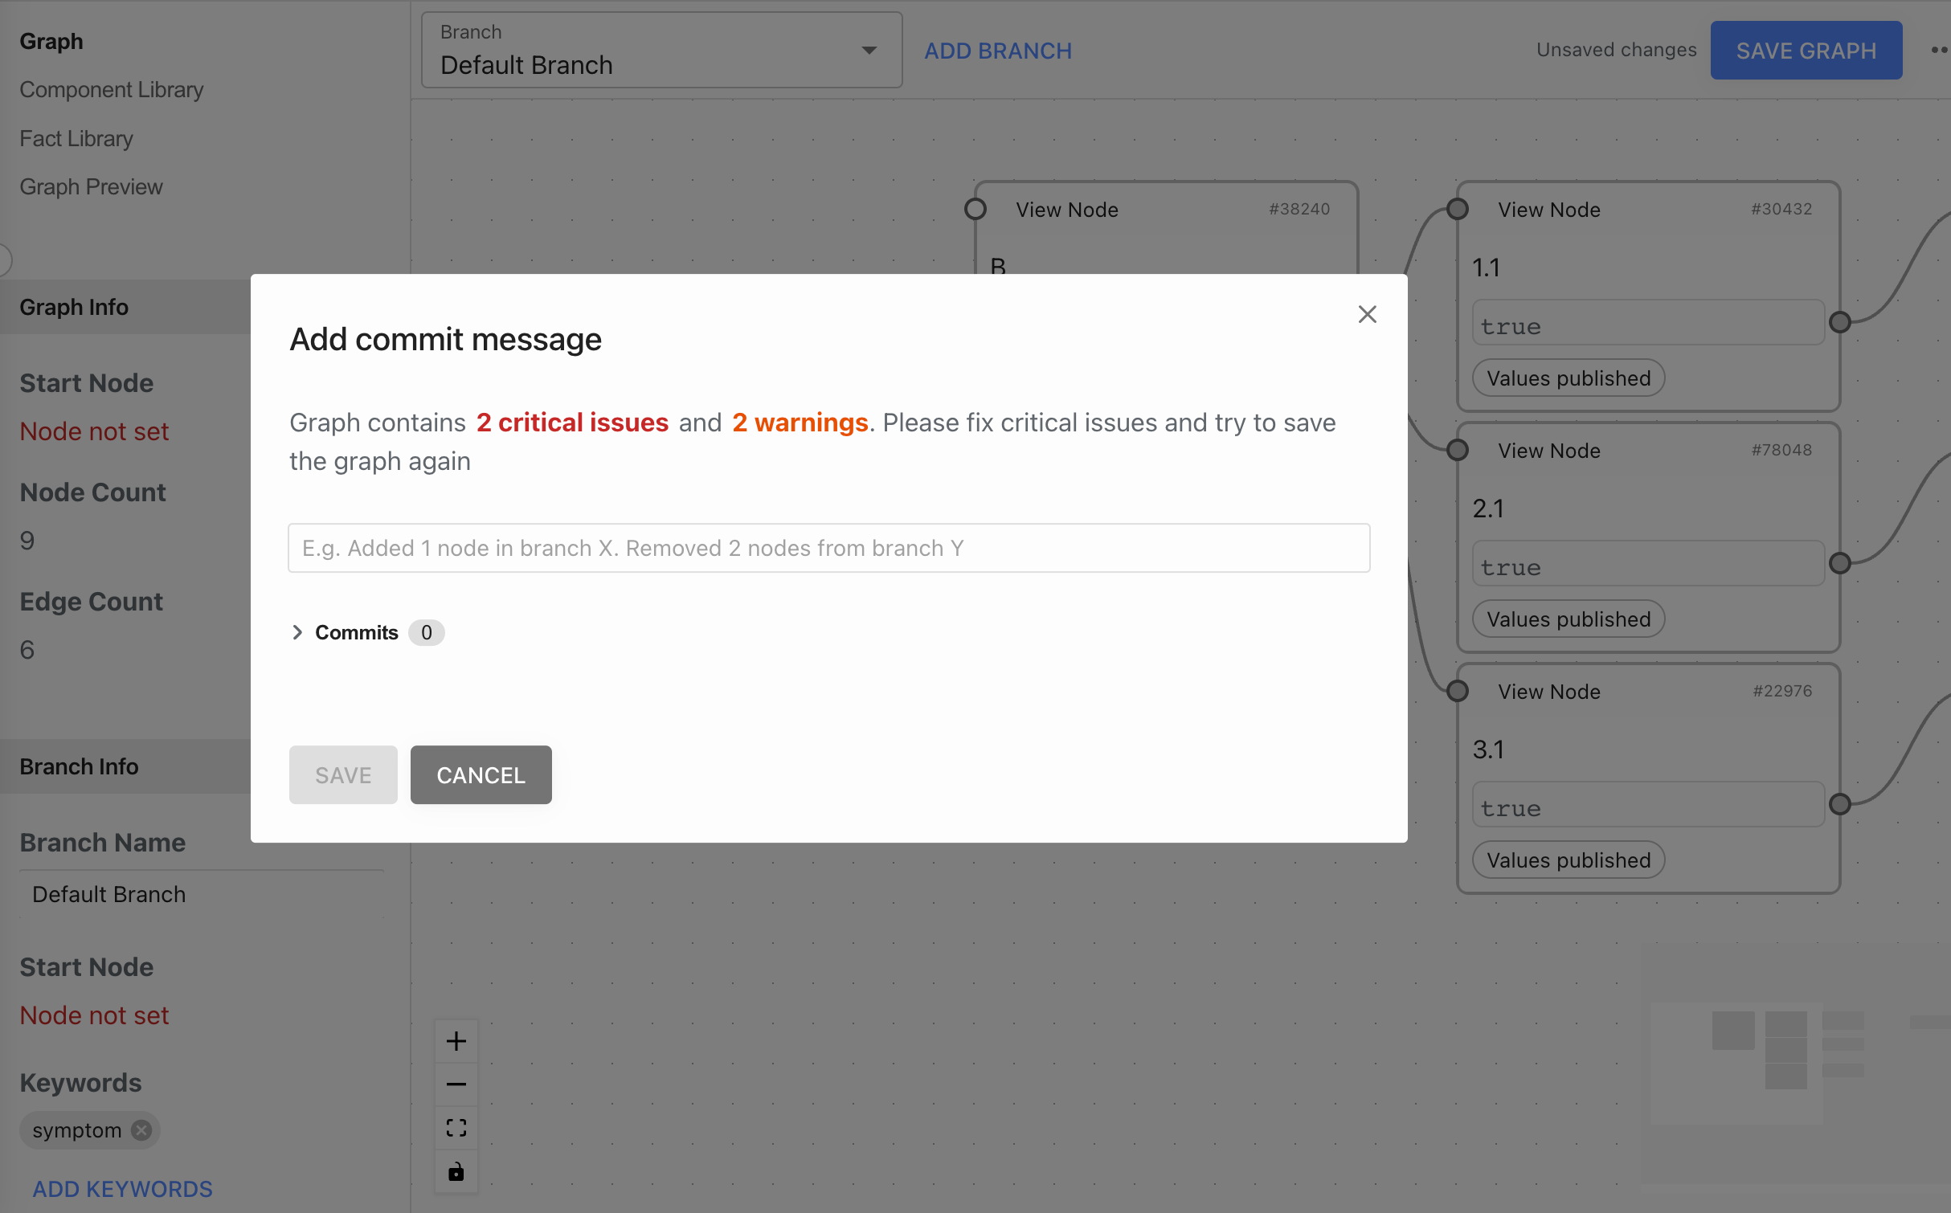Open Component Library menu item
The image size is (1951, 1213).
111,89
